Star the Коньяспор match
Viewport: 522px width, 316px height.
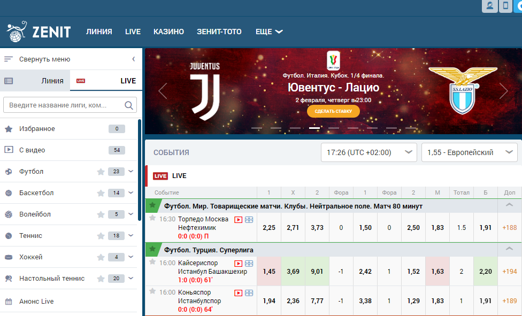coord(152,291)
